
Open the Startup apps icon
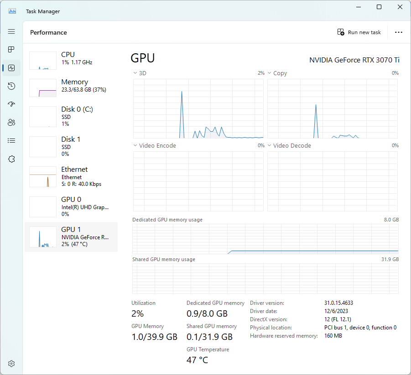[x=11, y=104]
